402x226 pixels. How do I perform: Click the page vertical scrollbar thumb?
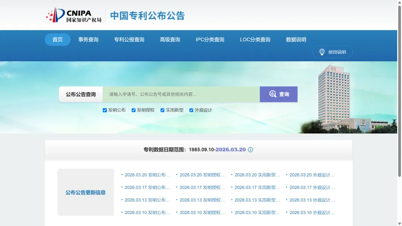pos(399,91)
